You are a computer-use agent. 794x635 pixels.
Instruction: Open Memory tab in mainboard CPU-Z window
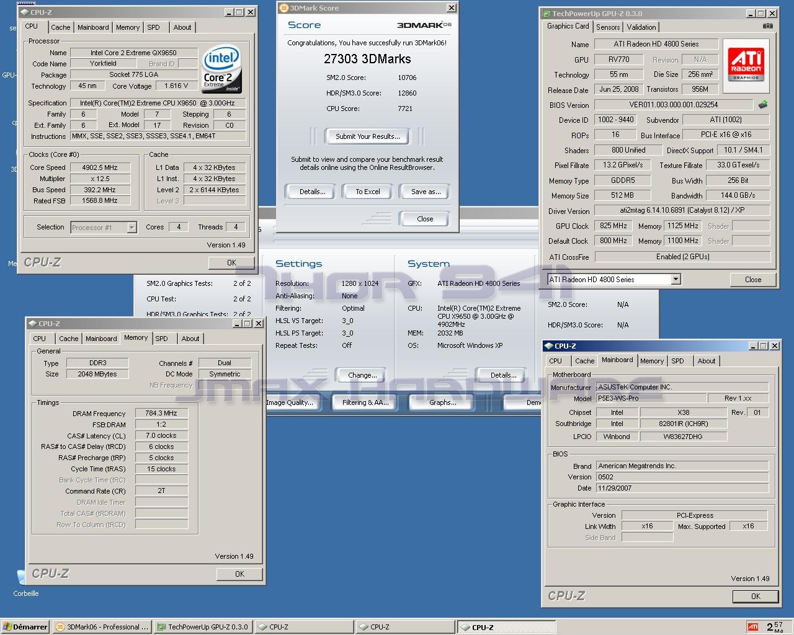coord(652,361)
